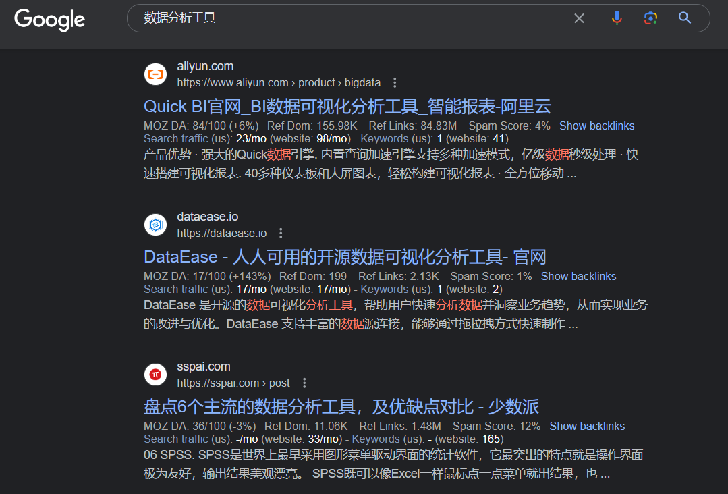728x494 pixels.
Task: Start voice search with microphone icon
Action: tap(617, 18)
